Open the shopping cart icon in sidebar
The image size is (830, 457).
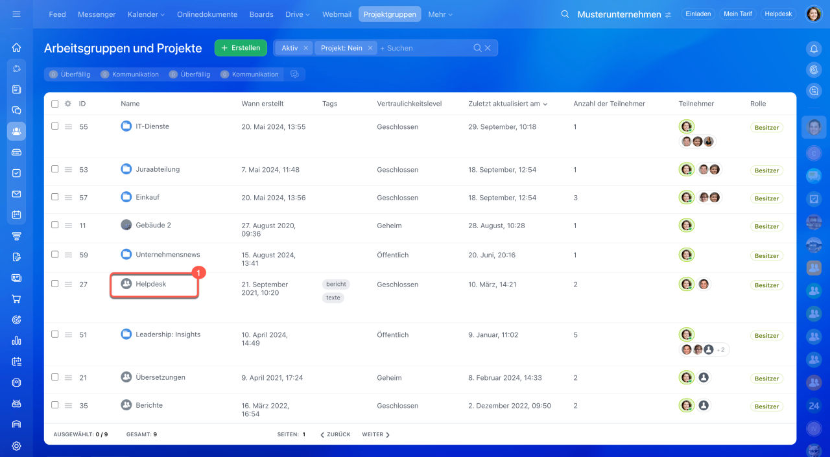click(17, 299)
